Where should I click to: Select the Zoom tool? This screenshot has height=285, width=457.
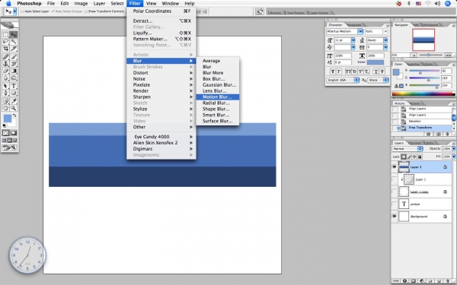click(x=14, y=108)
